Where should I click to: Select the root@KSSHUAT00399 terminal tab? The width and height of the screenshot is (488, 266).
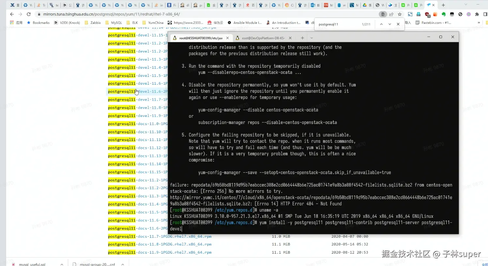tap(201, 38)
